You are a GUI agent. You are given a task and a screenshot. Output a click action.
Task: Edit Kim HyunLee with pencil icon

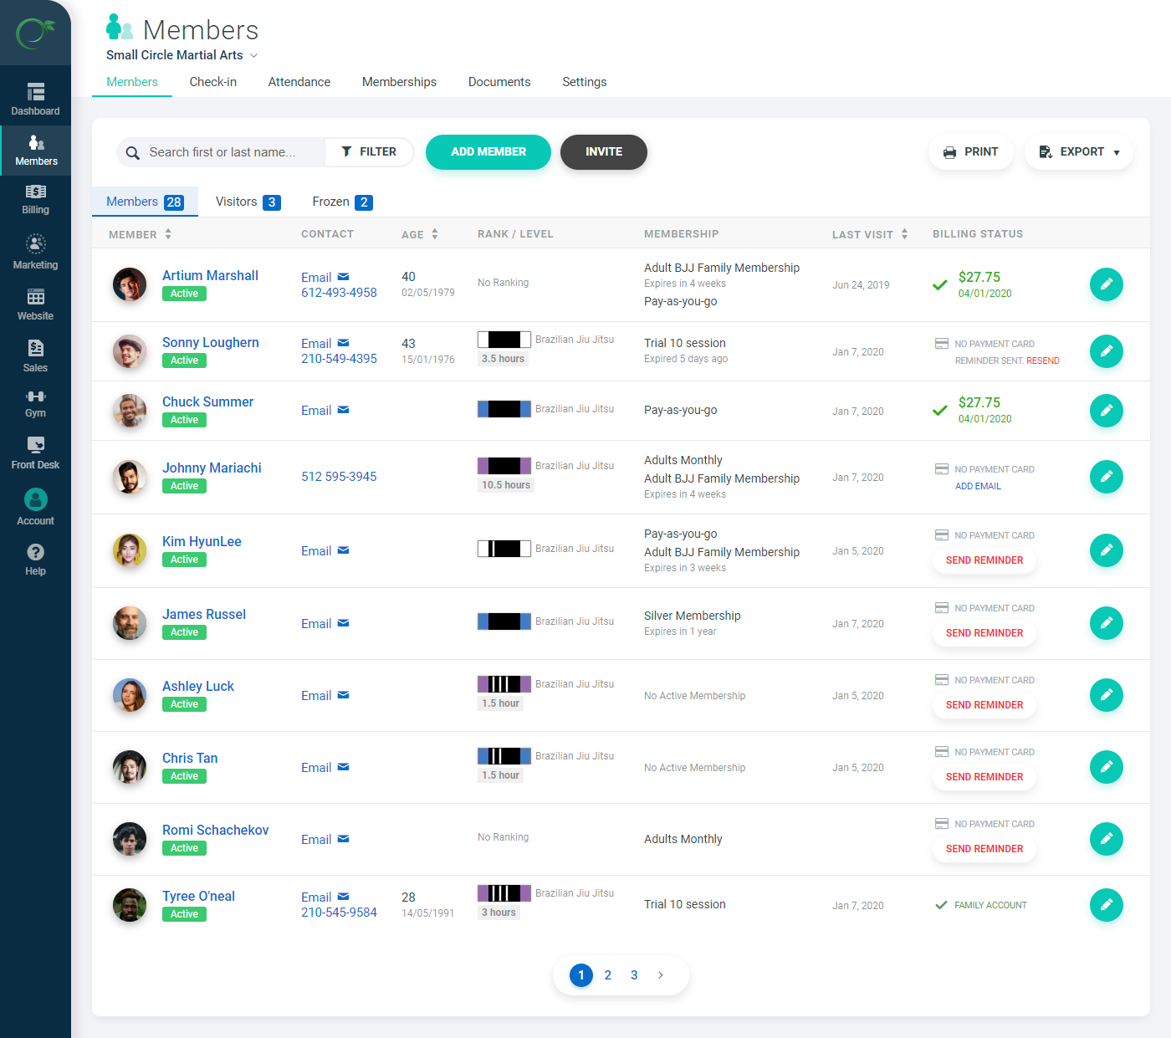[x=1106, y=550]
